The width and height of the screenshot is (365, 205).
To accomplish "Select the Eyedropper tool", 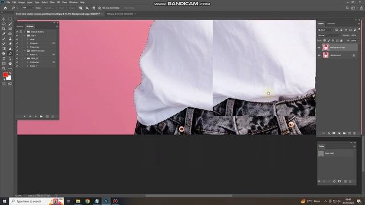I will 4,34.
